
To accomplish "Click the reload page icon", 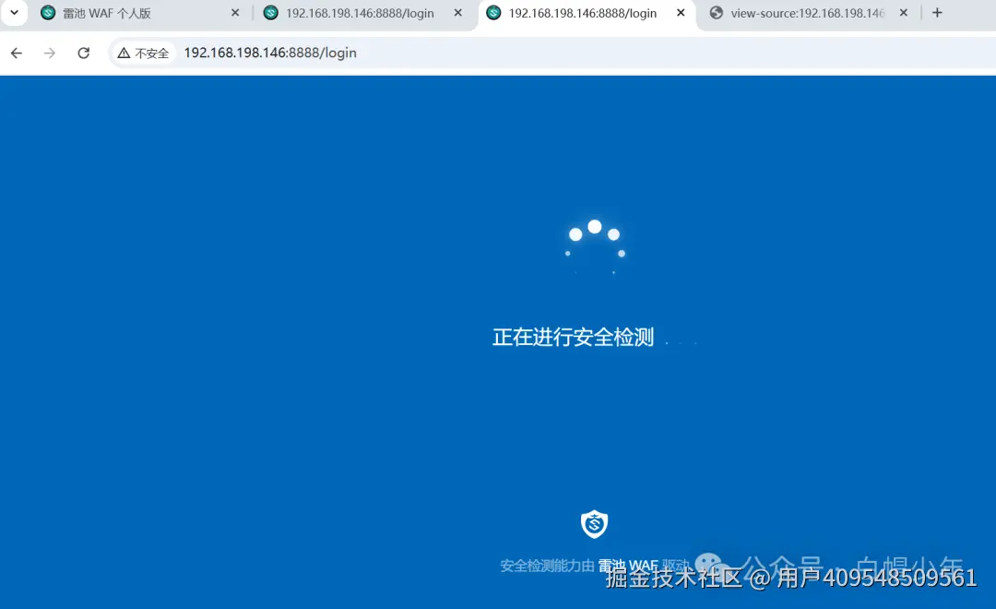I will point(83,53).
